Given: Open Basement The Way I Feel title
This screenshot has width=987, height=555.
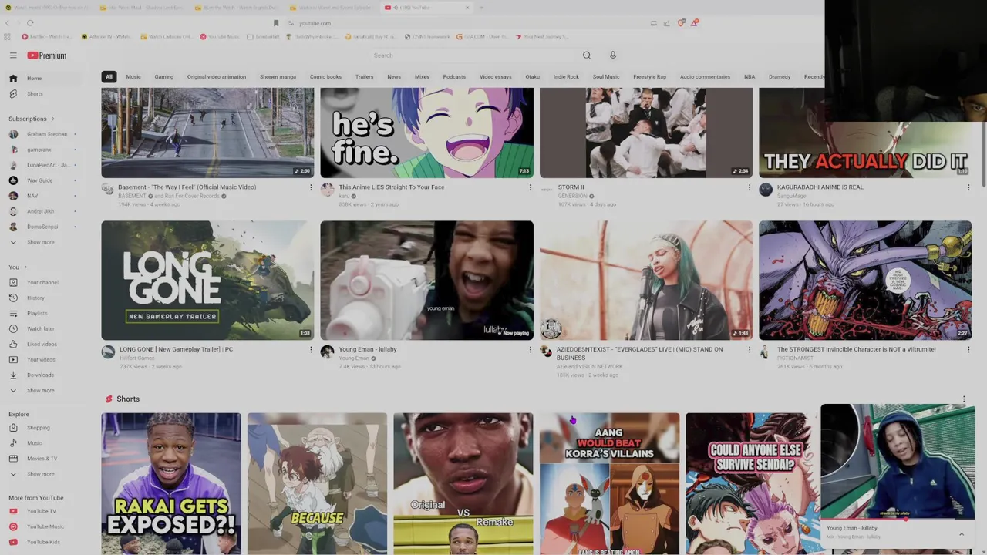Looking at the screenshot, I should [187, 187].
